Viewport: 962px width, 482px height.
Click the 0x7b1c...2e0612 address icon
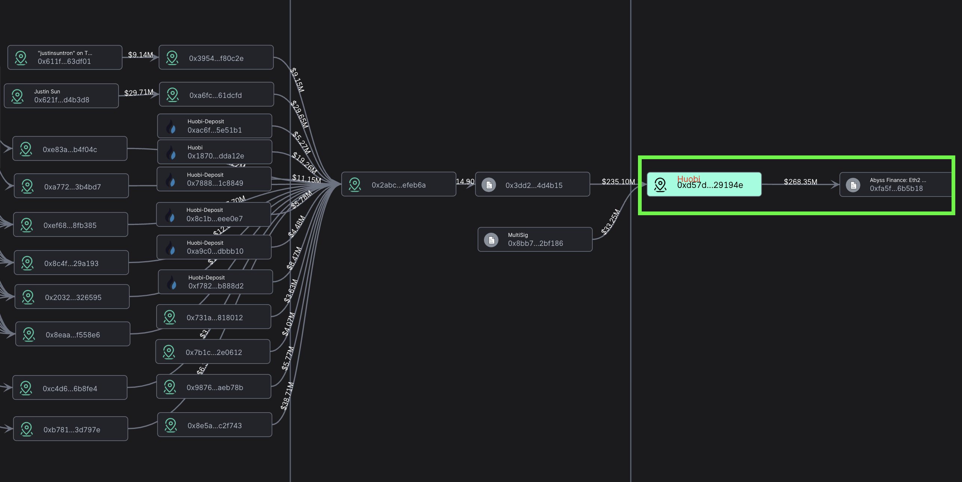(169, 352)
